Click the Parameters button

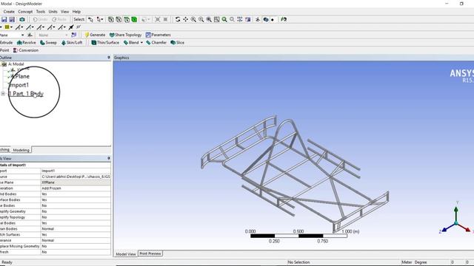click(158, 35)
